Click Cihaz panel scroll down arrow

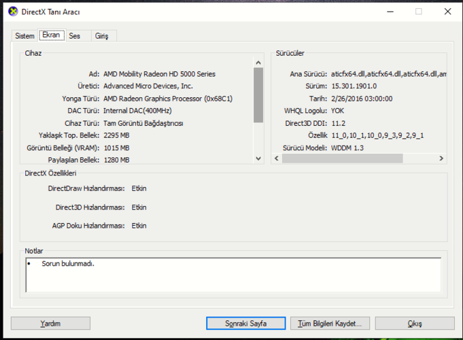point(258,158)
